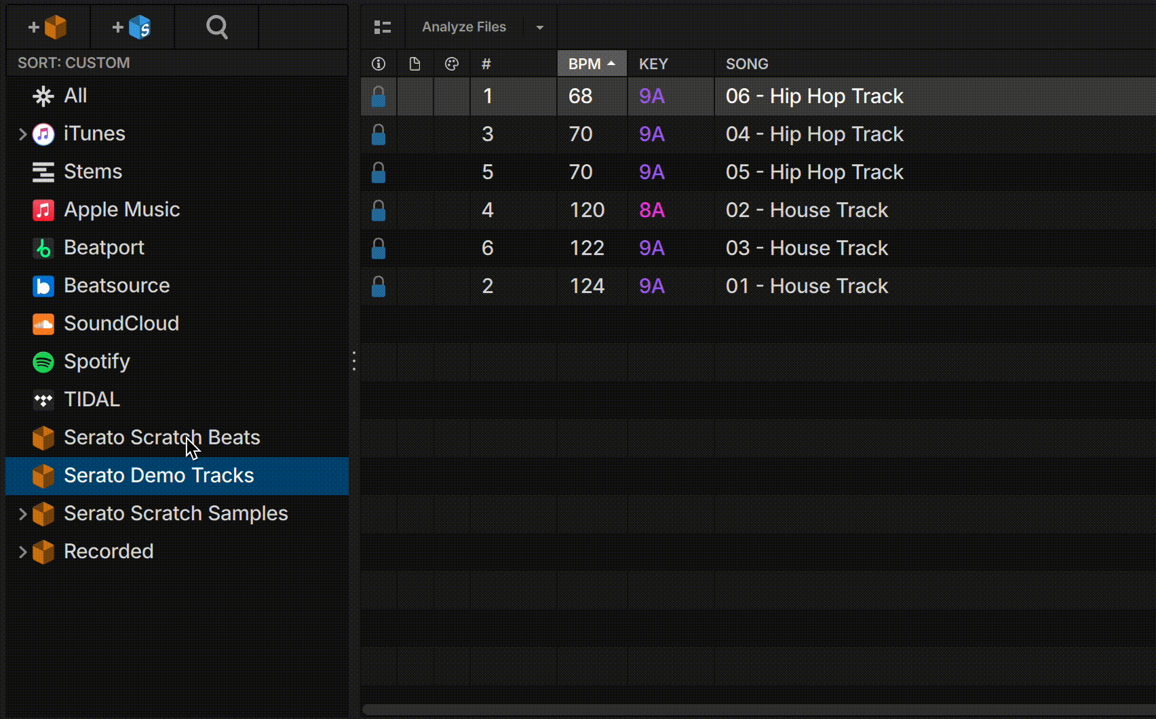Select song 05 - Hip Hop Track

click(814, 172)
